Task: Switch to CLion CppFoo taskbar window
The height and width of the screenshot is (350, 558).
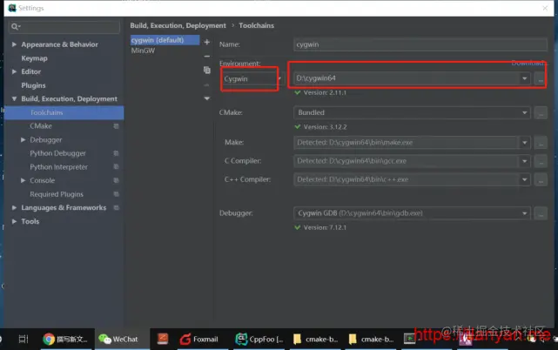Action: tap(259, 339)
